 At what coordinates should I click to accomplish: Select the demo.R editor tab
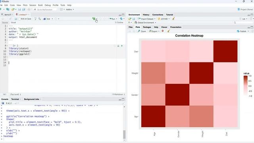(x=8, y=15)
